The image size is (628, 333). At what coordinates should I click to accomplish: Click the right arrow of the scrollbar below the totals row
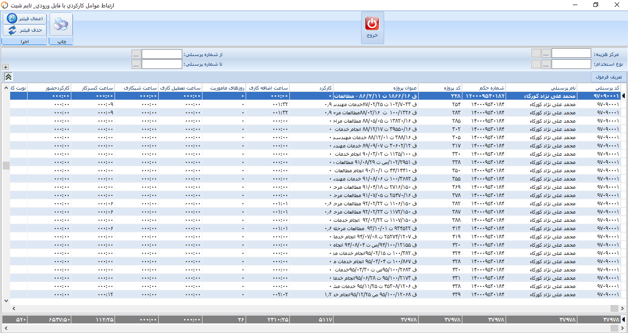click(x=623, y=328)
